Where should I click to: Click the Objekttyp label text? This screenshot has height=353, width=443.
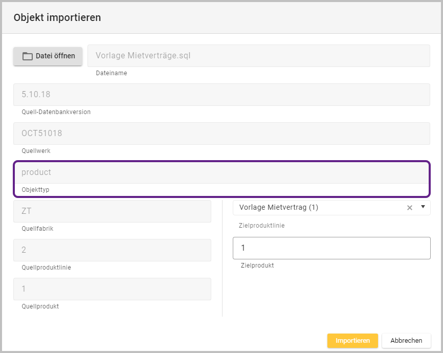tap(35, 190)
